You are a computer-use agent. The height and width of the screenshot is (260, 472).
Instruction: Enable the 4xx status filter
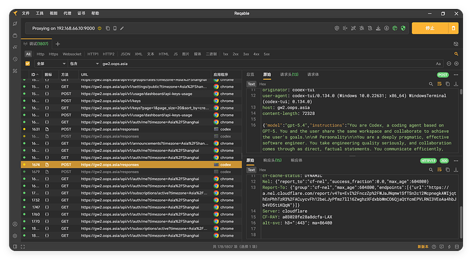(256, 54)
